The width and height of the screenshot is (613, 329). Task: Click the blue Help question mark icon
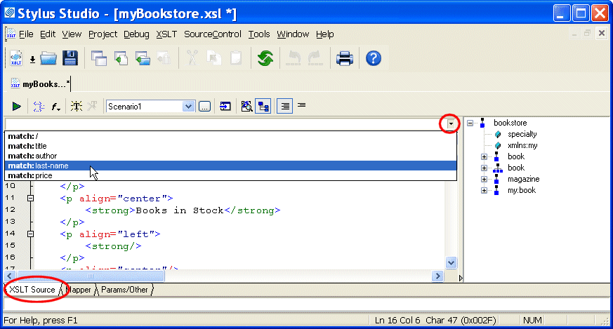pyautogui.click(x=374, y=58)
